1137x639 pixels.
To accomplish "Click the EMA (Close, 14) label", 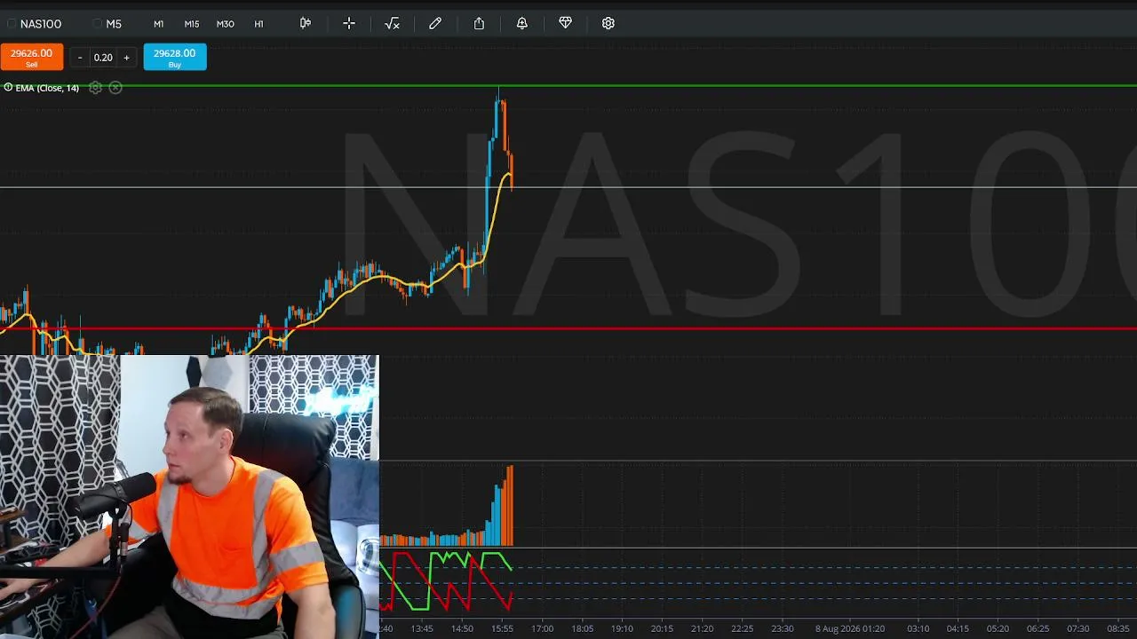I will coord(47,88).
